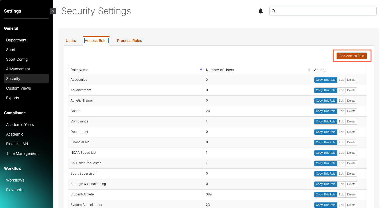Click the NCAA Squad List role name

83,153
